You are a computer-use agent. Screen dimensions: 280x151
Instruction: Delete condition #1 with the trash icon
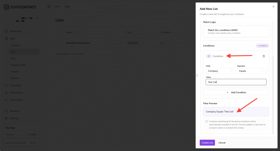tap(264, 56)
